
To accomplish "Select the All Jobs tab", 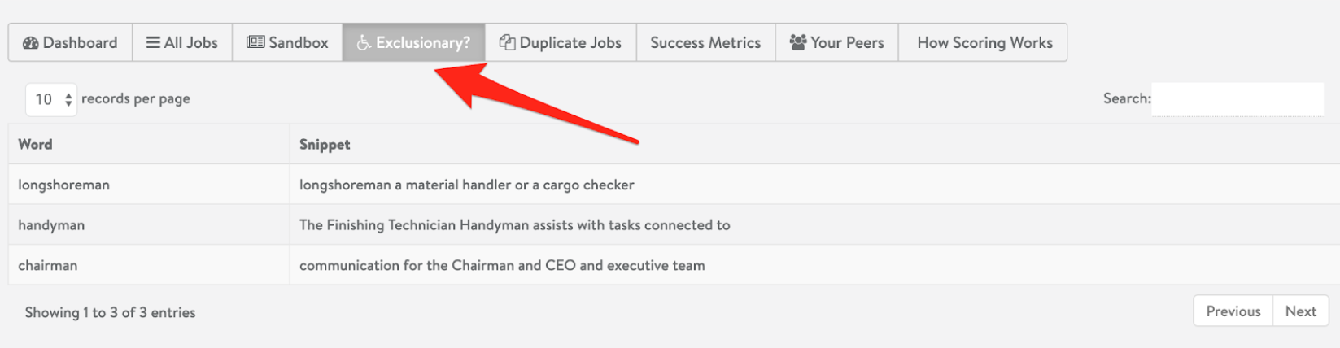I will (182, 42).
